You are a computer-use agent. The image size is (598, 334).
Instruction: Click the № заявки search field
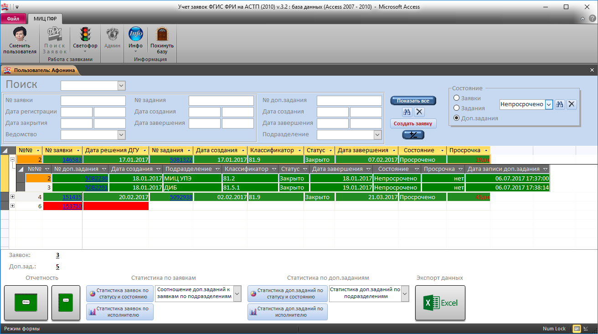(x=93, y=100)
